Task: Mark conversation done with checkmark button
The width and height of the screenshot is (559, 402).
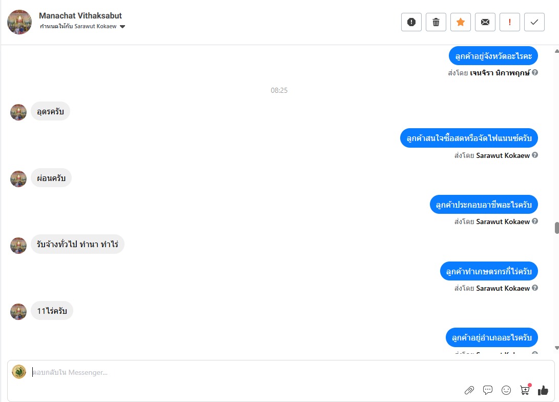Action: 534,22
